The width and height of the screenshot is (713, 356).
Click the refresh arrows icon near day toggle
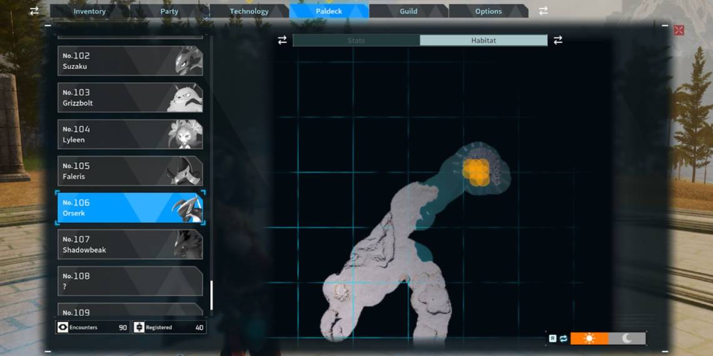coord(563,339)
